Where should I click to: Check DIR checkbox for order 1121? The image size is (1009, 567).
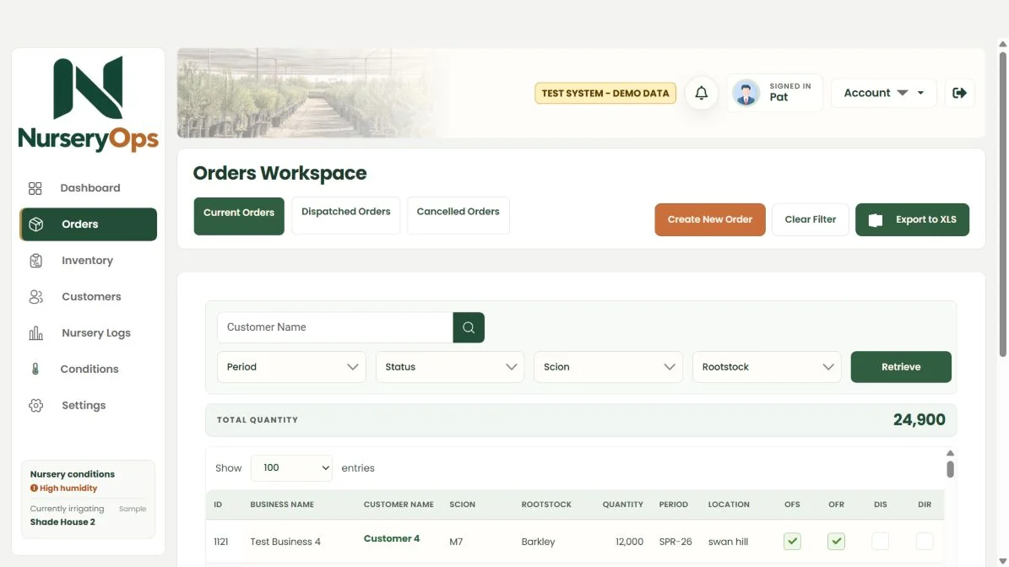click(924, 542)
